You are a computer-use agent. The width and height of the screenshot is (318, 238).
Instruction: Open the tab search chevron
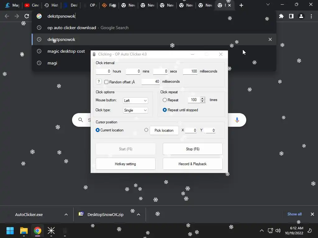(268, 4)
